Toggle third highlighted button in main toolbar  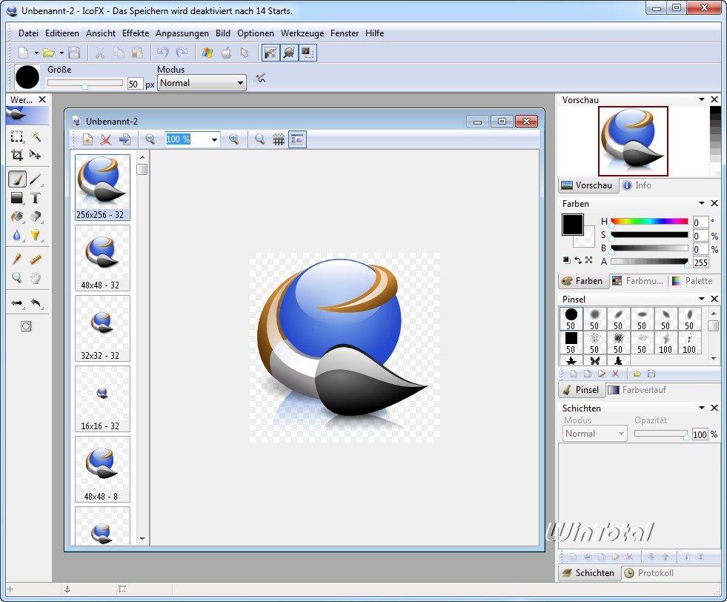308,53
